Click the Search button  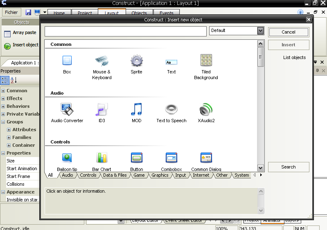289,167
